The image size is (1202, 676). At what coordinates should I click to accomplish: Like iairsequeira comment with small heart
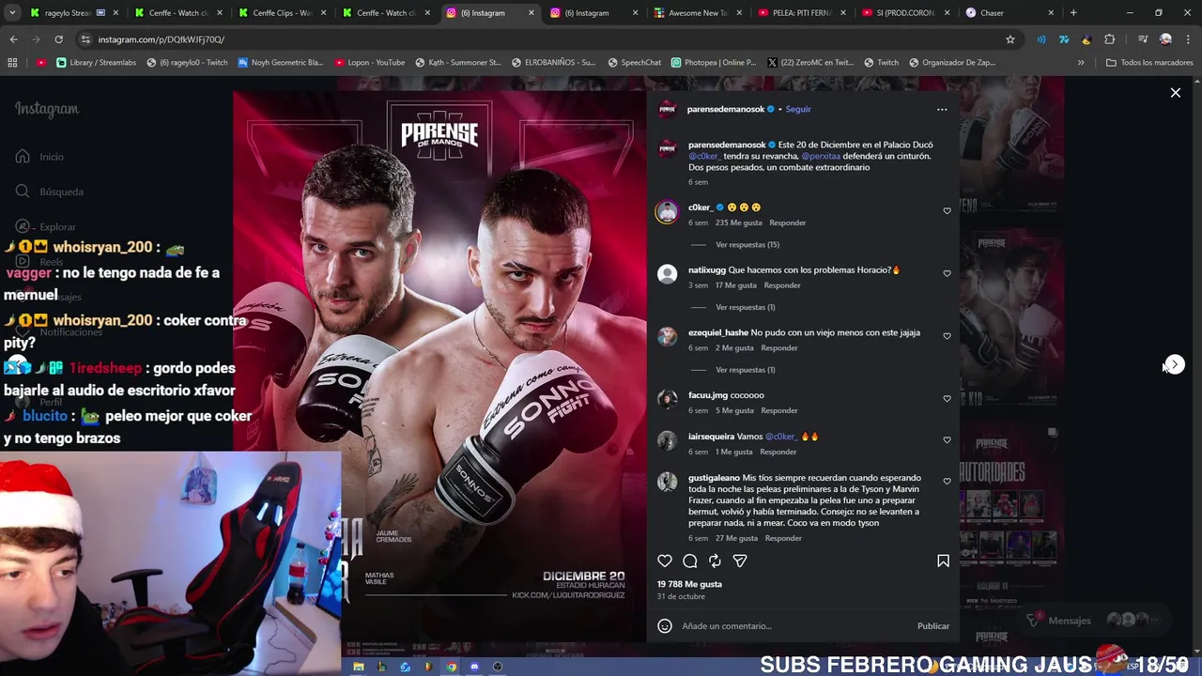(947, 440)
